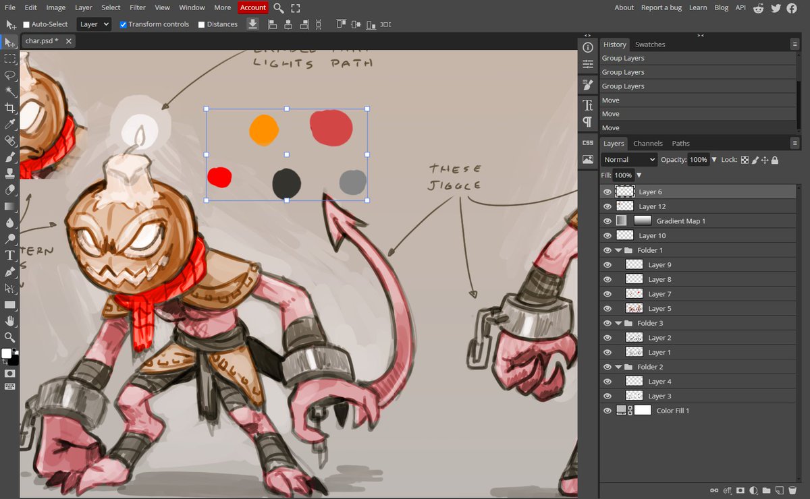
Task: Collapse Folder 1 group
Action: (619, 250)
